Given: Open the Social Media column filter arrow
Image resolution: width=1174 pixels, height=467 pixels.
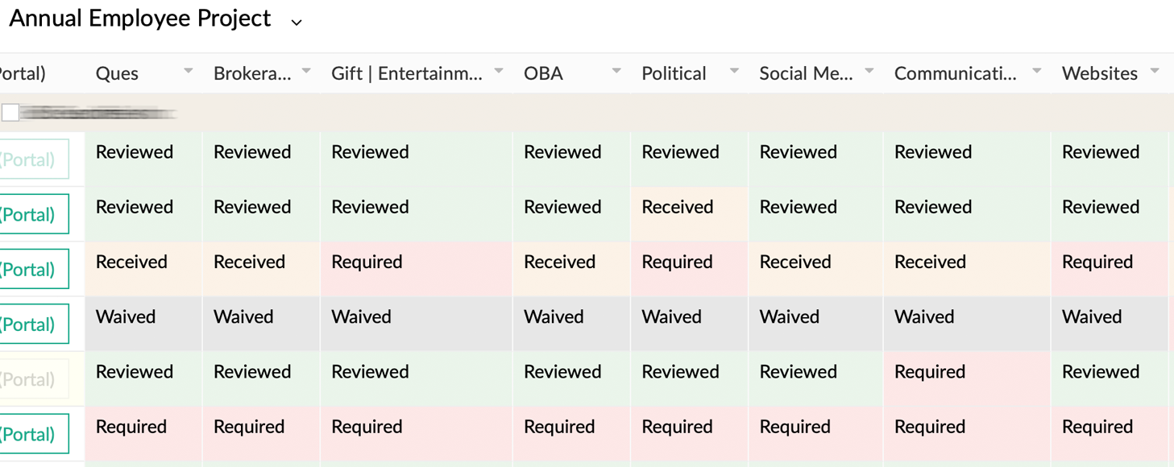Looking at the screenshot, I should (x=869, y=72).
